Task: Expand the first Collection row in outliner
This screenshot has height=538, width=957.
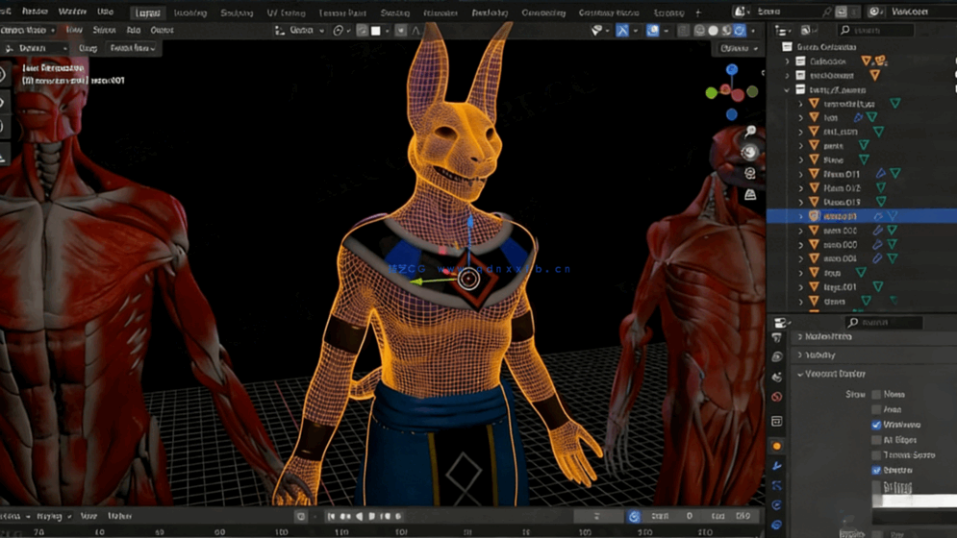Action: click(x=788, y=61)
